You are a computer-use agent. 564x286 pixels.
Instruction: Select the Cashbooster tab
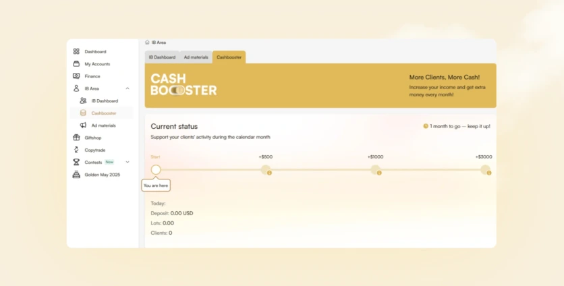[229, 57]
